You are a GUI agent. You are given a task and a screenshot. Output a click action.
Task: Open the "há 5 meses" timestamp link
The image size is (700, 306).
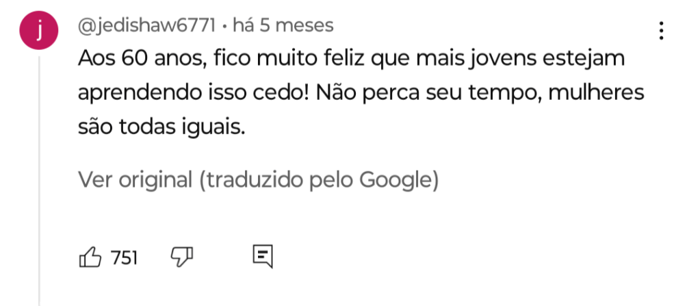pyautogui.click(x=283, y=26)
